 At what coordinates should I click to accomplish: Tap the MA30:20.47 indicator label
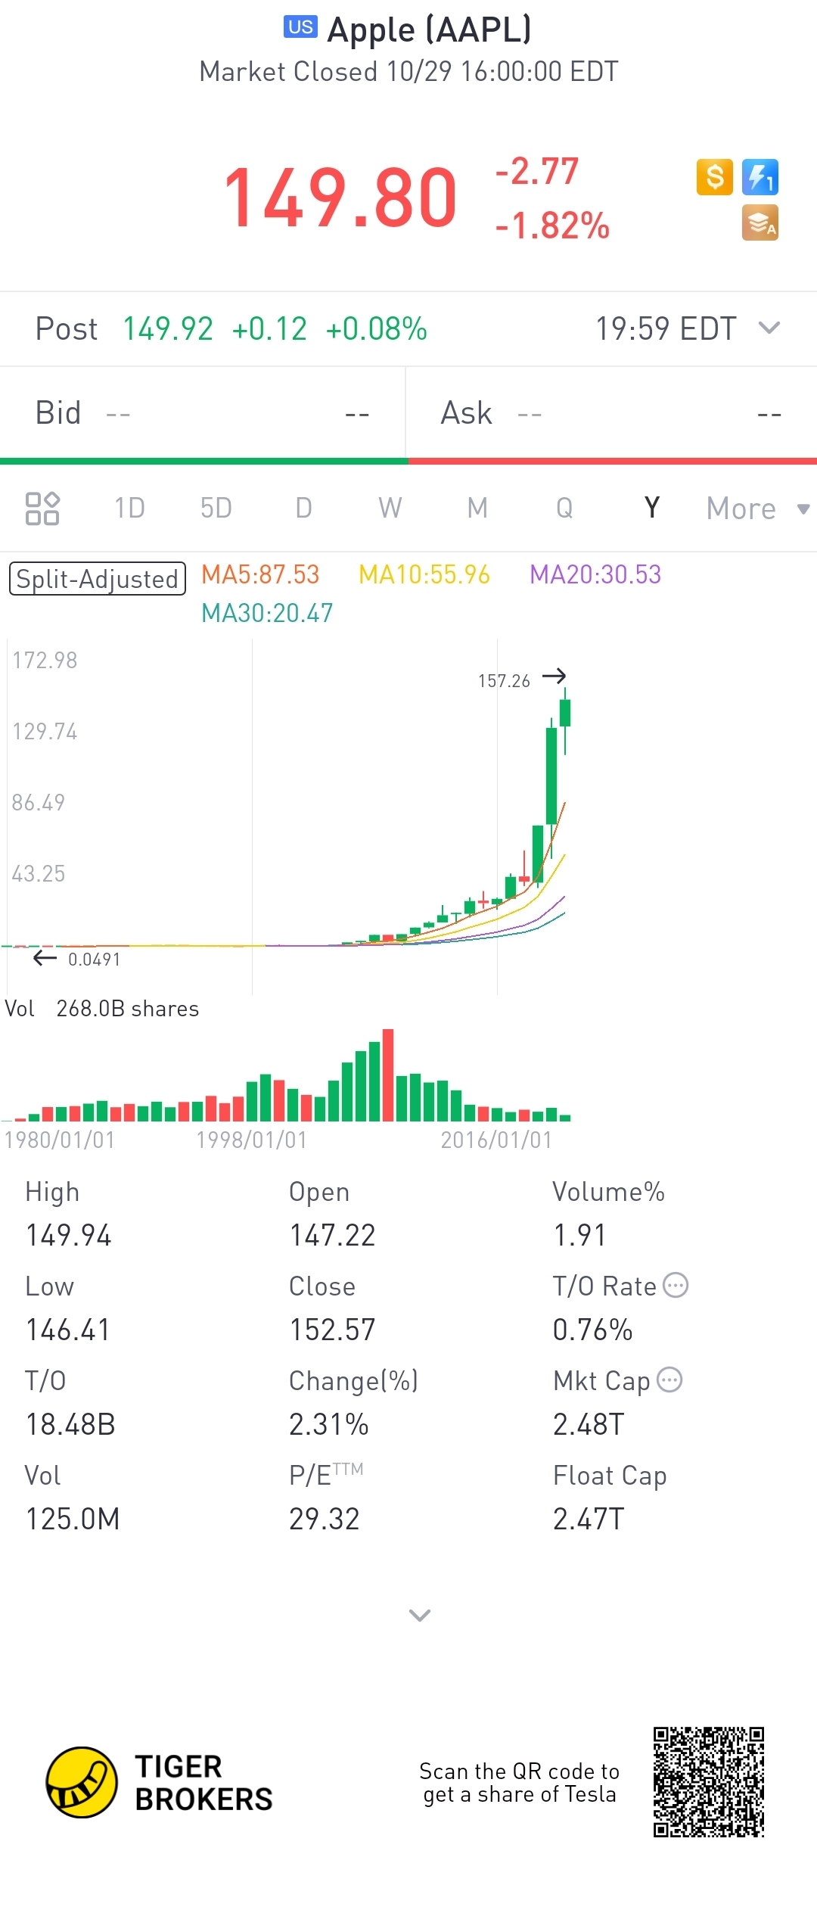tap(267, 613)
